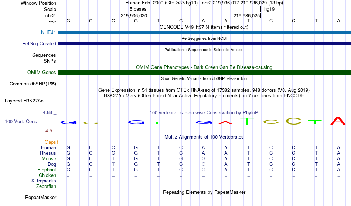Click the first blue G conservation logo letter

click(x=68, y=122)
